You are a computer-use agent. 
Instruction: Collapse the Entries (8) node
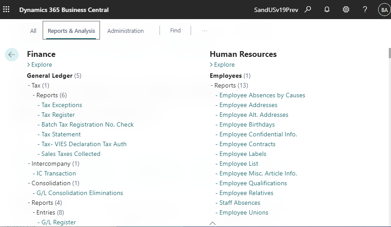[48, 212]
